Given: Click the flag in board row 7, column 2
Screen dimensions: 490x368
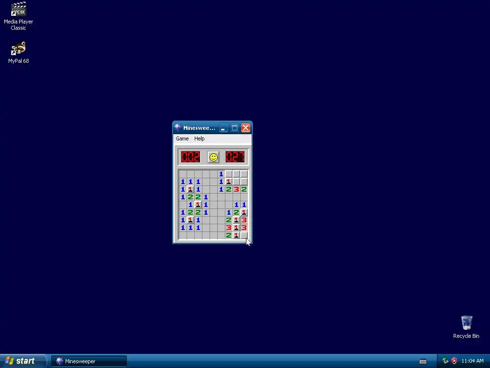Looking at the screenshot, I should click(190, 220).
